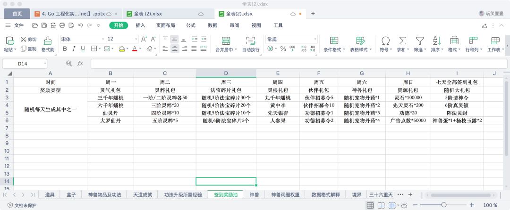This screenshot has height=210, width=510.
Task: Click the percent style icon
Action: 283,49
